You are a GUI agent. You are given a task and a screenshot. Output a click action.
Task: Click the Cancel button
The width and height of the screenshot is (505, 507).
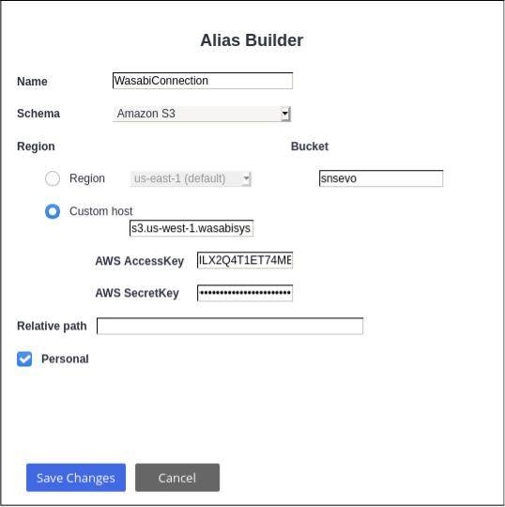click(177, 478)
